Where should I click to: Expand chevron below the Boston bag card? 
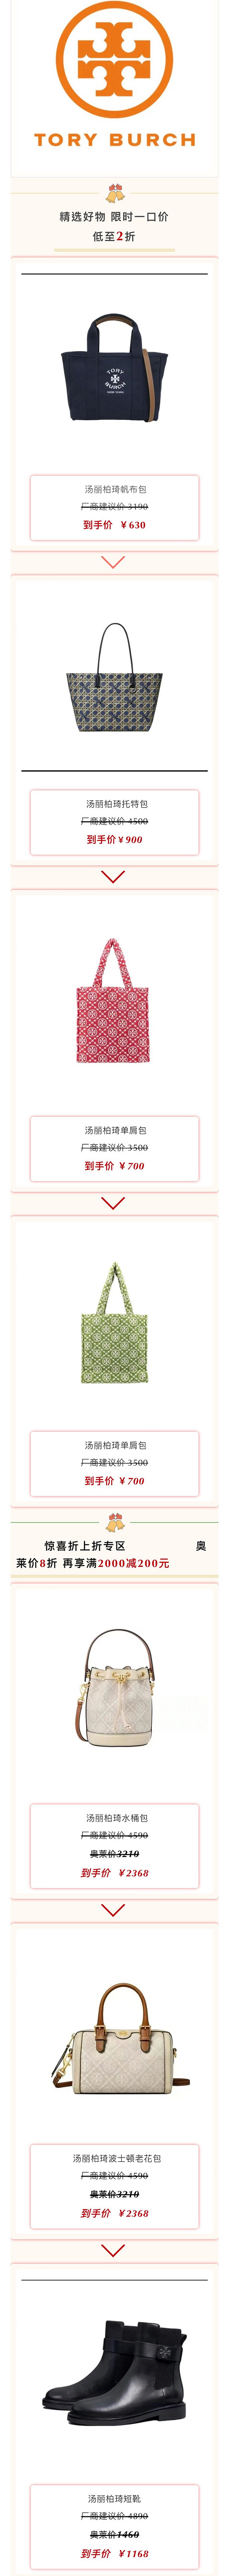coord(114,2250)
